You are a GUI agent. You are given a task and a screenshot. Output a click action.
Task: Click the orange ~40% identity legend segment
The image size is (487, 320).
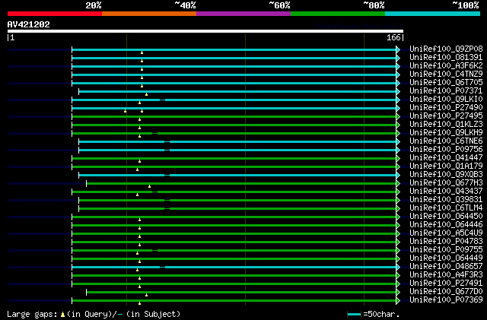149,14
